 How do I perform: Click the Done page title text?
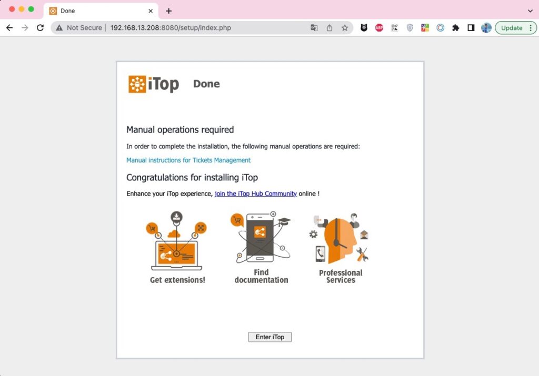[206, 84]
